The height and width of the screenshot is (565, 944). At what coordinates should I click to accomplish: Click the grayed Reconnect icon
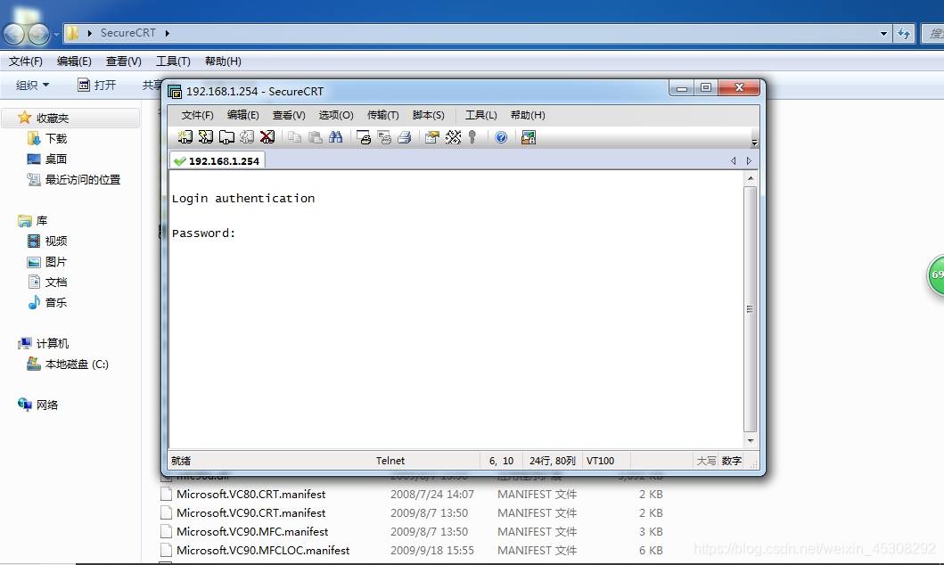247,137
